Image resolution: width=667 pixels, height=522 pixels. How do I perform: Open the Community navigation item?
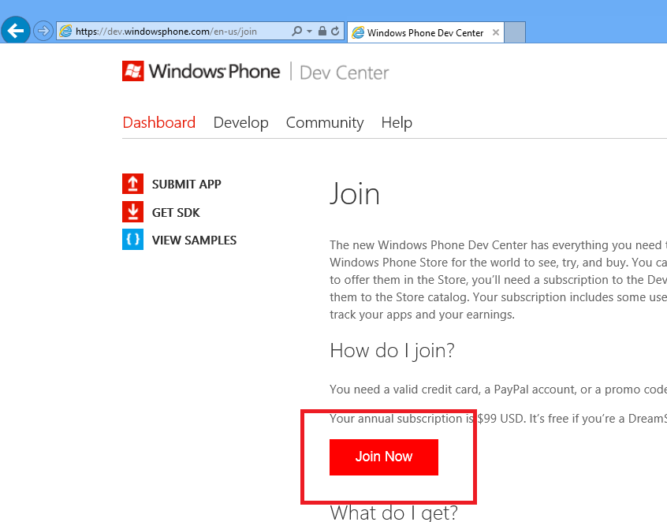[x=325, y=123]
